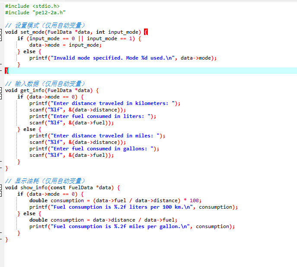Click the else keyword inside show_info
Screen dimensions: 297x267
[29, 213]
